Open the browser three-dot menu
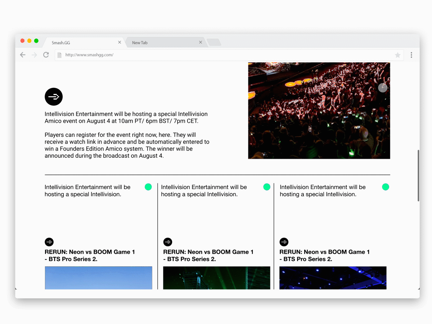The height and width of the screenshot is (324, 432). pyautogui.click(x=411, y=55)
